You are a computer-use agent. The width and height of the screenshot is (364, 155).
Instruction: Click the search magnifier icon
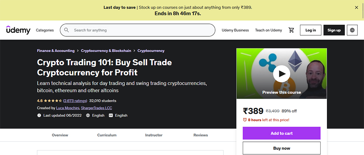pos(67,30)
